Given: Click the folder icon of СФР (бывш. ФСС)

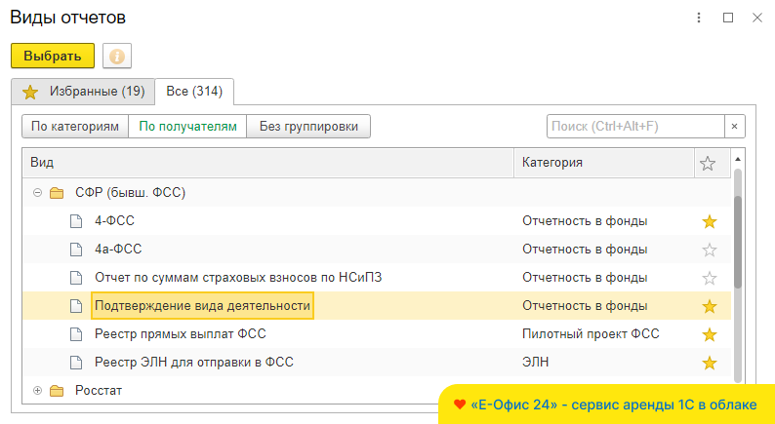Looking at the screenshot, I should [x=57, y=193].
